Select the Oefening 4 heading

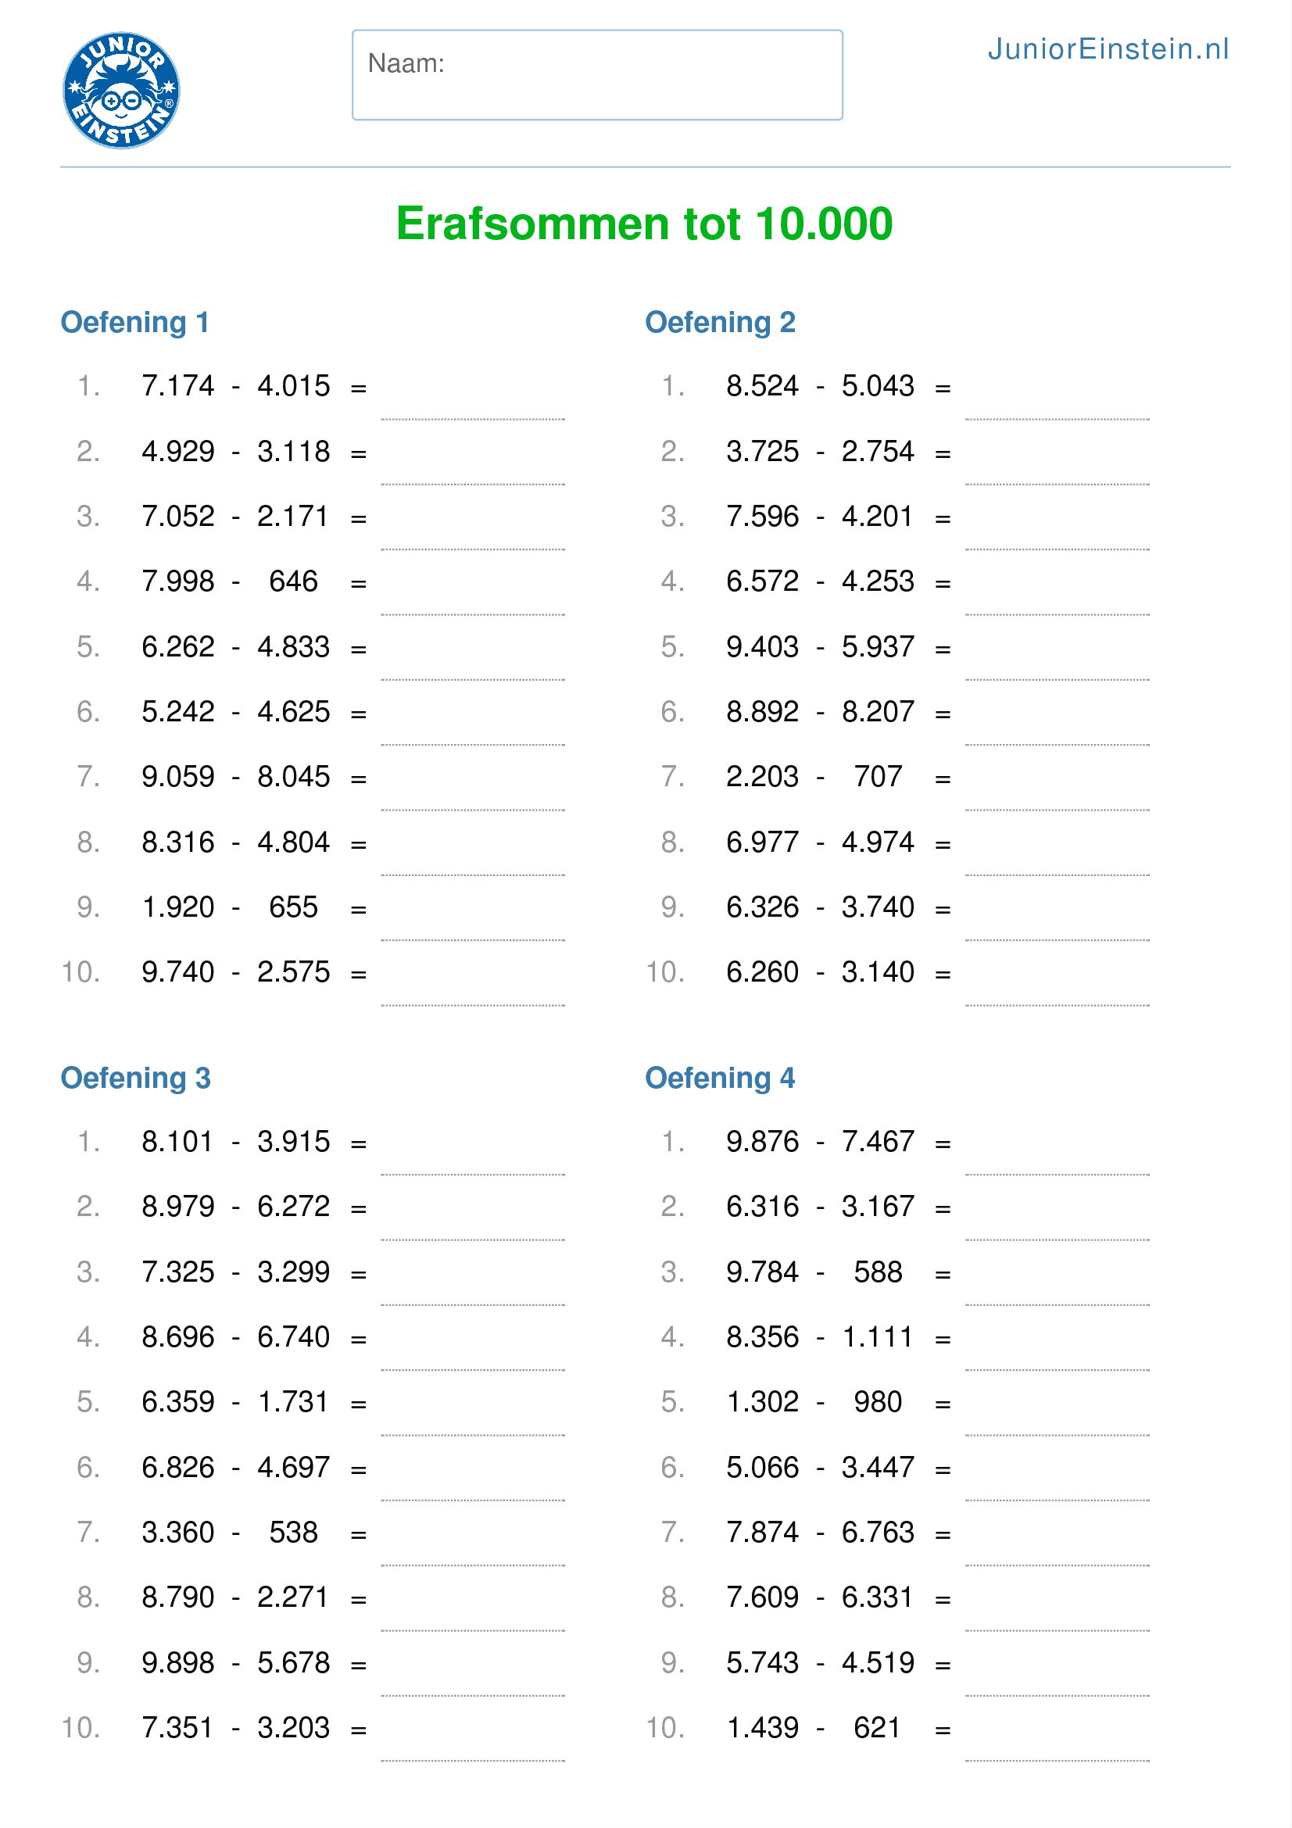tap(720, 1078)
